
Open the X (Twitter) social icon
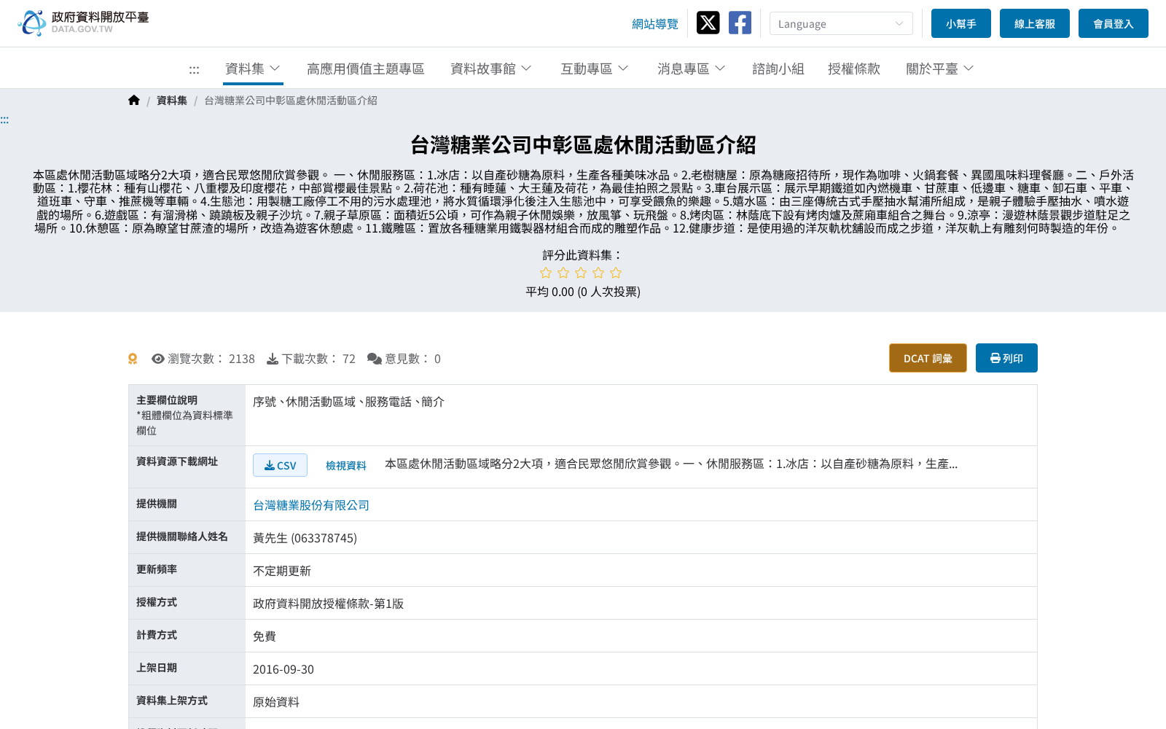[708, 23]
